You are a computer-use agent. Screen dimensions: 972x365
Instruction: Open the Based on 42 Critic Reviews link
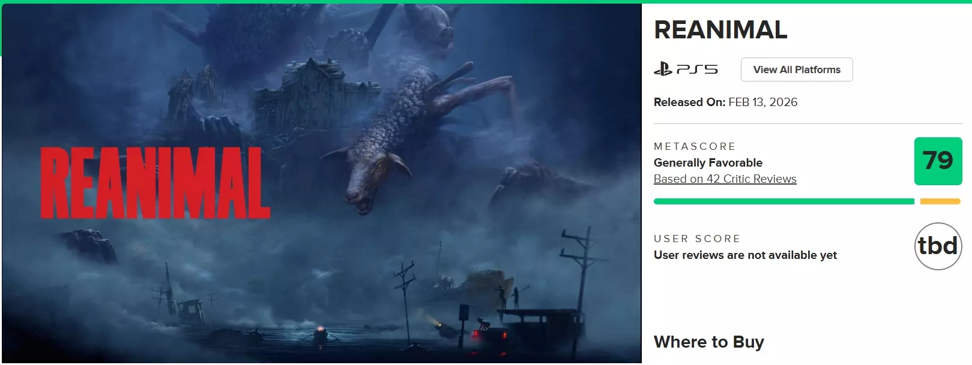click(725, 179)
